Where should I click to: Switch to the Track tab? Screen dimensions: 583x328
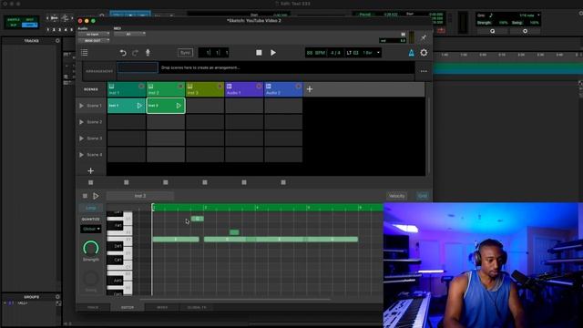tap(93, 308)
